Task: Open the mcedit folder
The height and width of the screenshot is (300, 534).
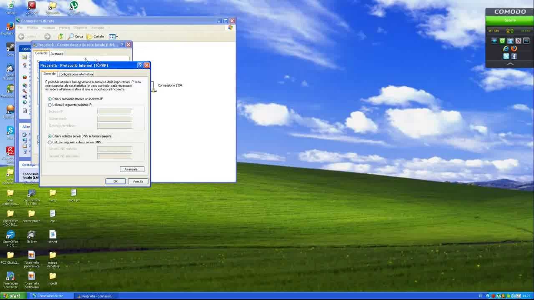Action: pyautogui.click(x=53, y=278)
